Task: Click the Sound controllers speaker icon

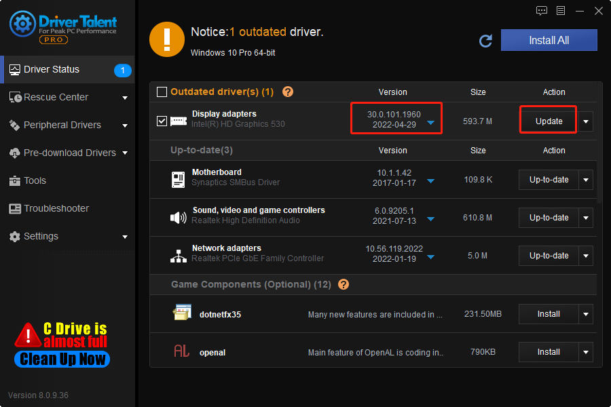Action: pos(179,218)
